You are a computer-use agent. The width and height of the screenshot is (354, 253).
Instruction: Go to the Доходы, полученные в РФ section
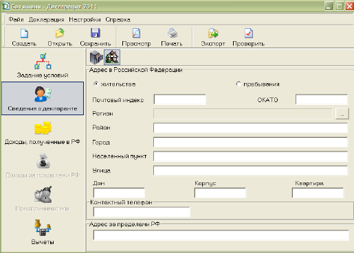point(43,133)
